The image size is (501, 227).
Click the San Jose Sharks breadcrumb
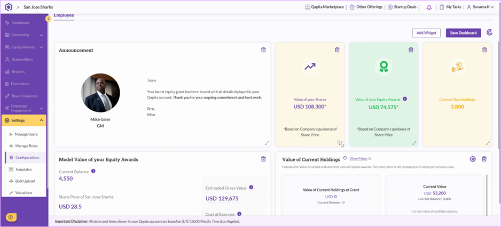[x=38, y=7]
